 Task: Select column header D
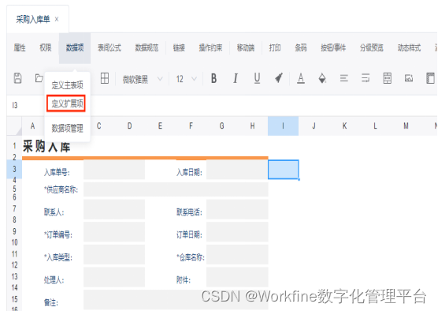[x=130, y=126]
